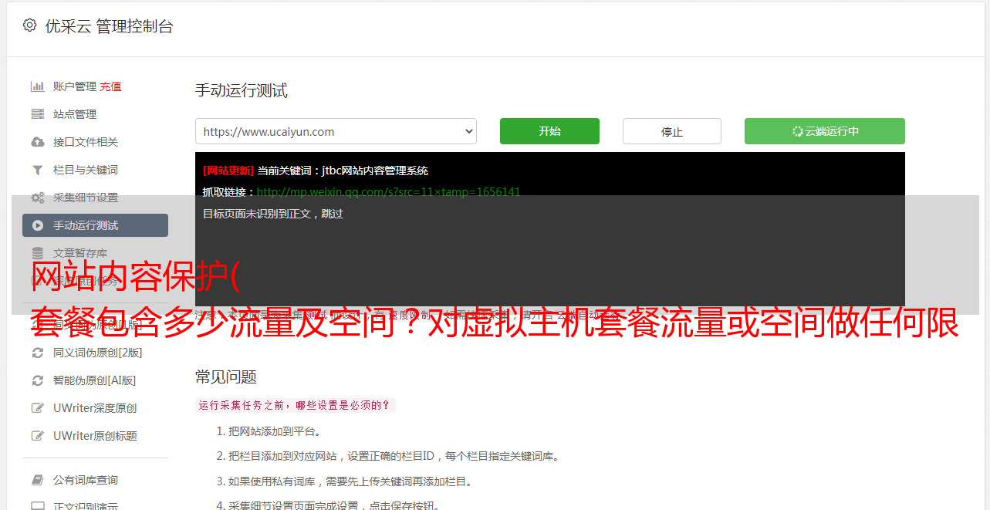
Task: Select 手动运行测试 in the sidebar
Action: [x=95, y=225]
